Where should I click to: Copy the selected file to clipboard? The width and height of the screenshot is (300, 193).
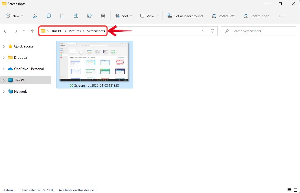pos(49,16)
